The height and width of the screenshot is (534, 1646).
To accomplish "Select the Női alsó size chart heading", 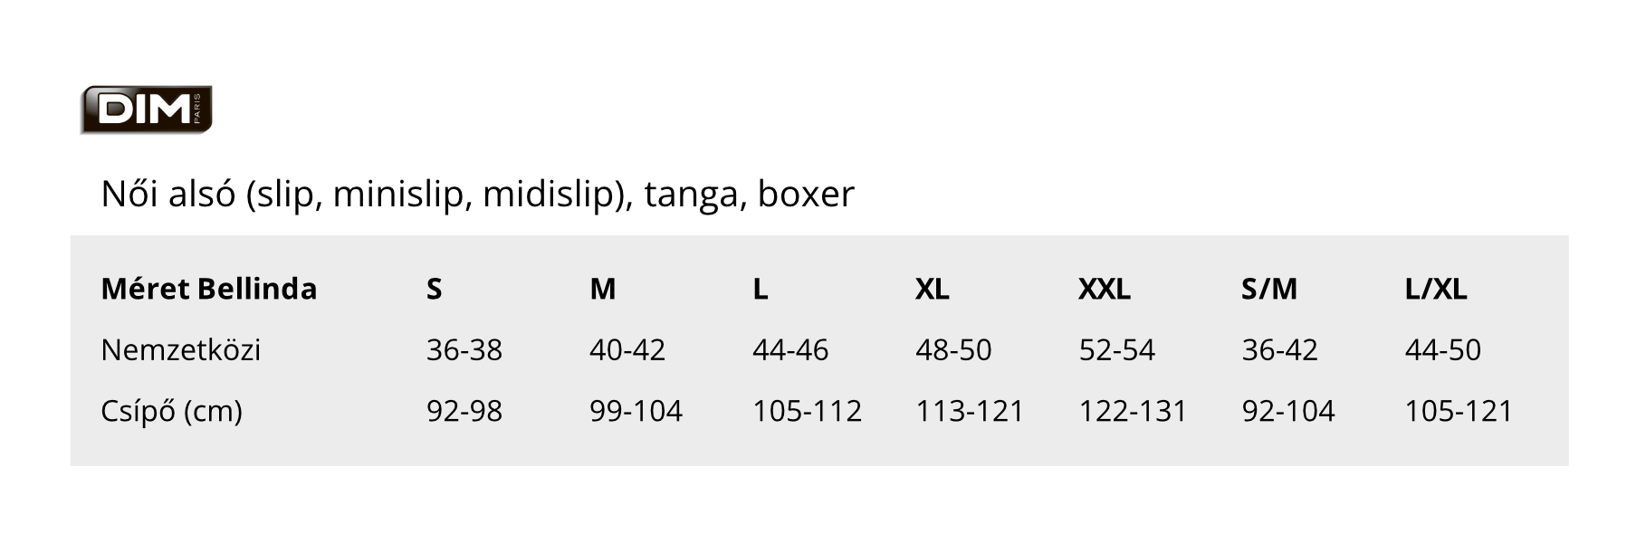I will pos(477,194).
